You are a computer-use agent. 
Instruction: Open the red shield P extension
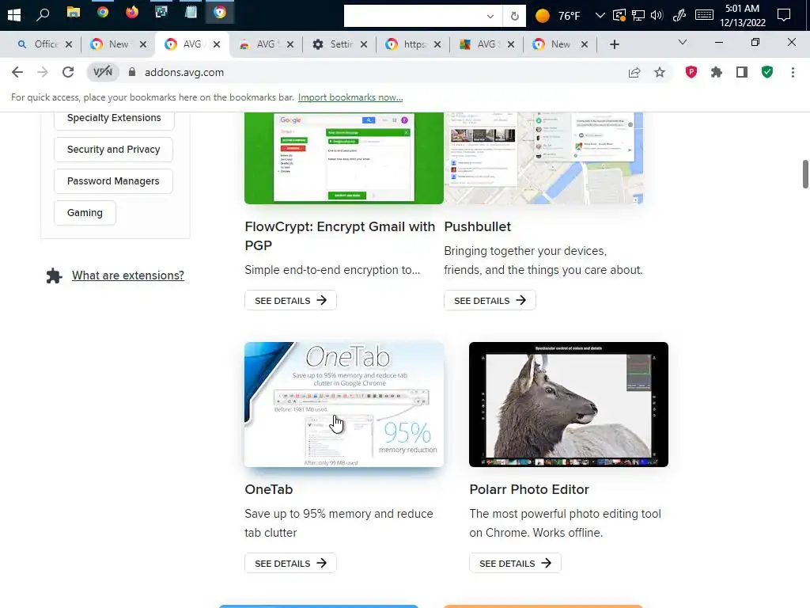tap(691, 72)
